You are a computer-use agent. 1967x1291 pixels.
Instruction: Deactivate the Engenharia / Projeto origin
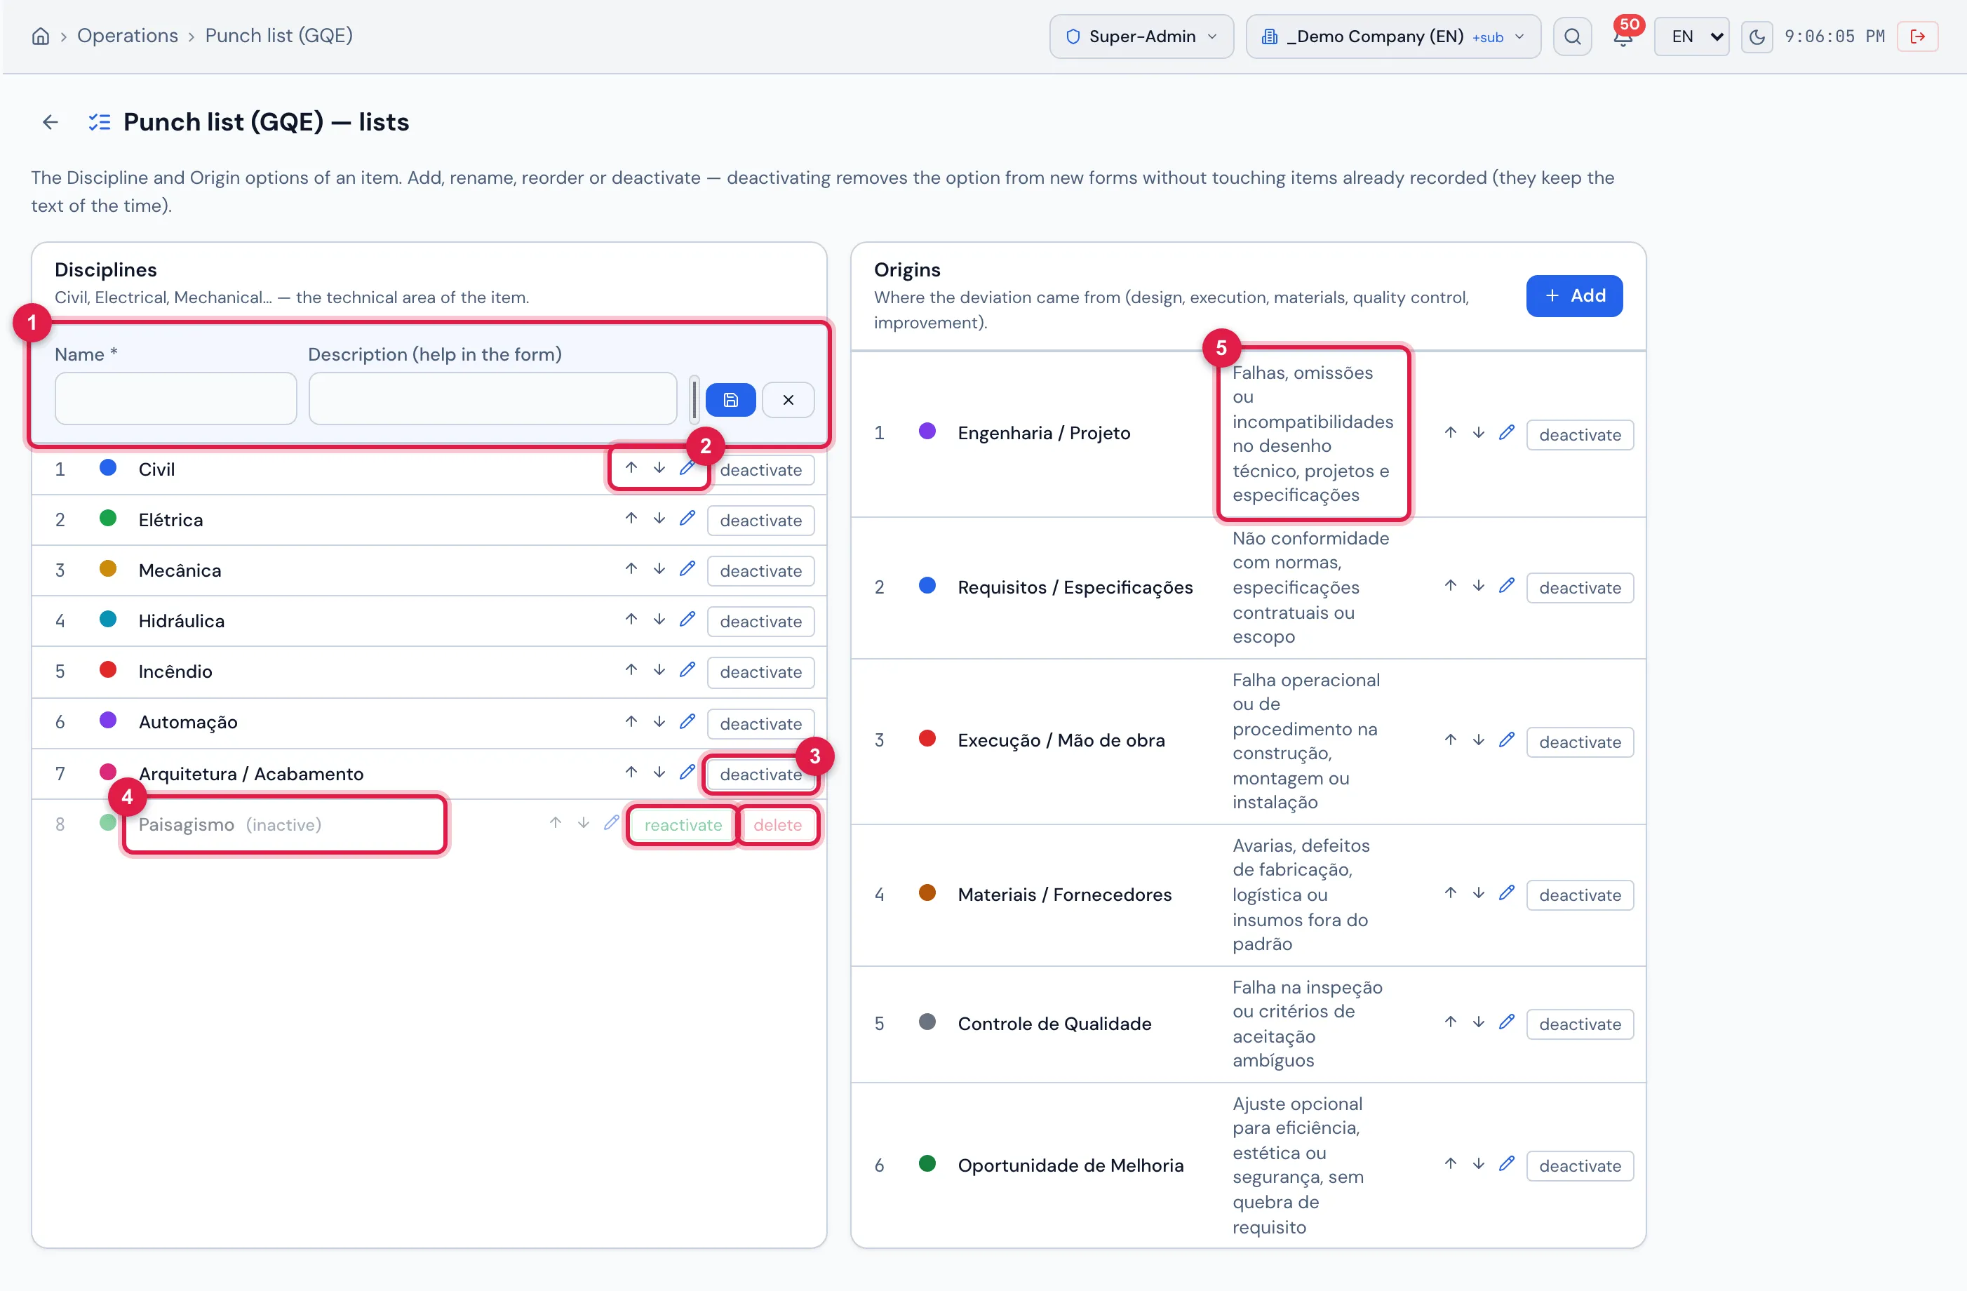click(1579, 435)
